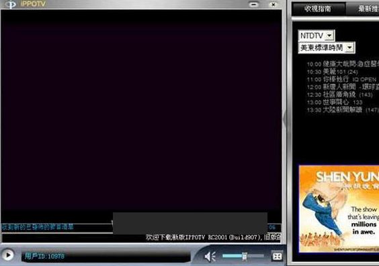
Task: Click the scrolling 歡迎下載新版IPPOTV notice
Action: pyautogui.click(x=213, y=237)
